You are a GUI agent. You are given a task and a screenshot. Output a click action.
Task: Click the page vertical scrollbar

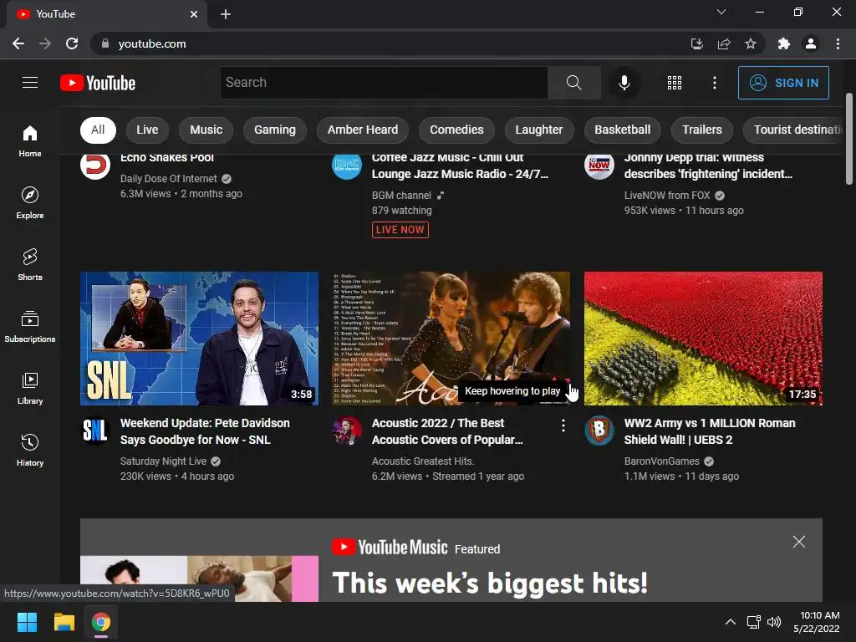pos(849,140)
